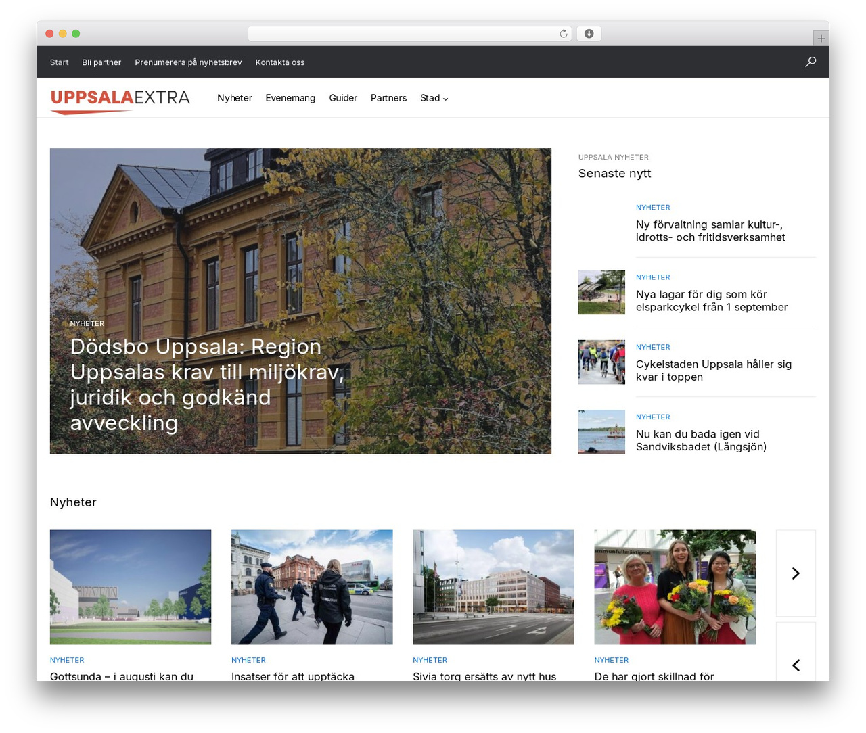Open the search icon in top bar

click(x=811, y=62)
